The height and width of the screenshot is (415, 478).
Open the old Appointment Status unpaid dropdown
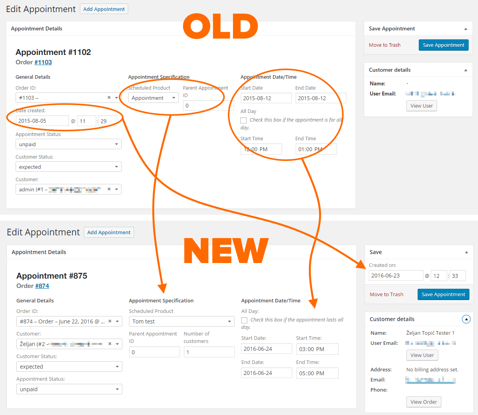pos(69,144)
